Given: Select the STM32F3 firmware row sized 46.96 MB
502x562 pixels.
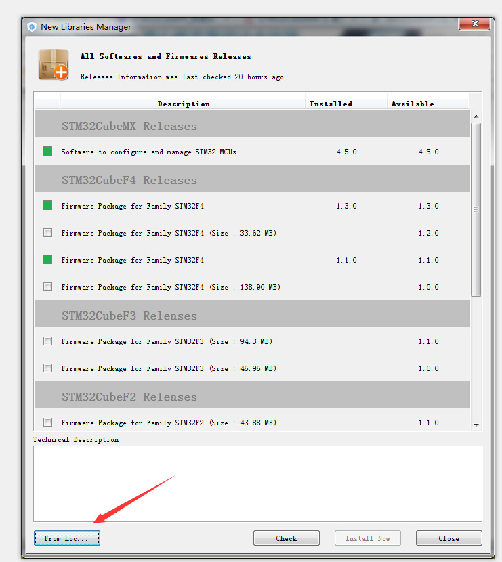Looking at the screenshot, I should coord(252,368).
